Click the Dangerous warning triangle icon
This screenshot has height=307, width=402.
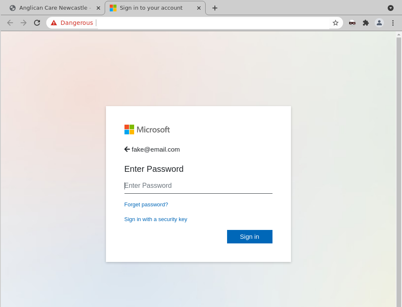point(53,23)
